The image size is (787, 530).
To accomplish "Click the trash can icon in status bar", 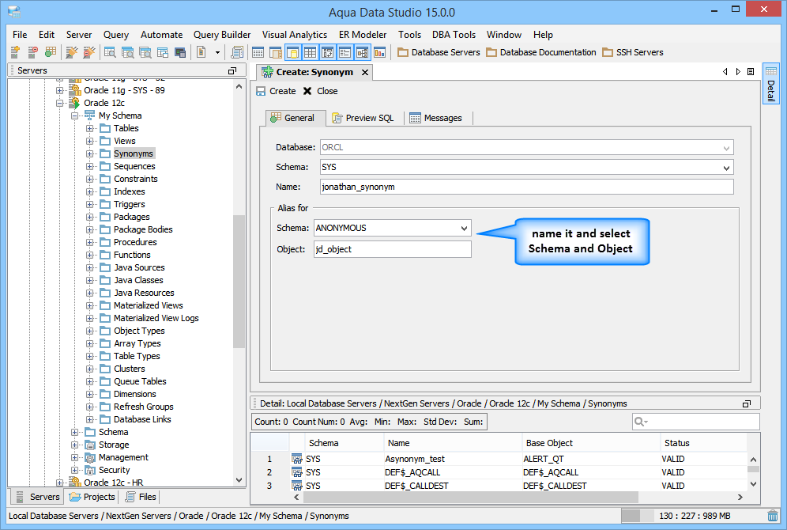I will click(x=772, y=516).
